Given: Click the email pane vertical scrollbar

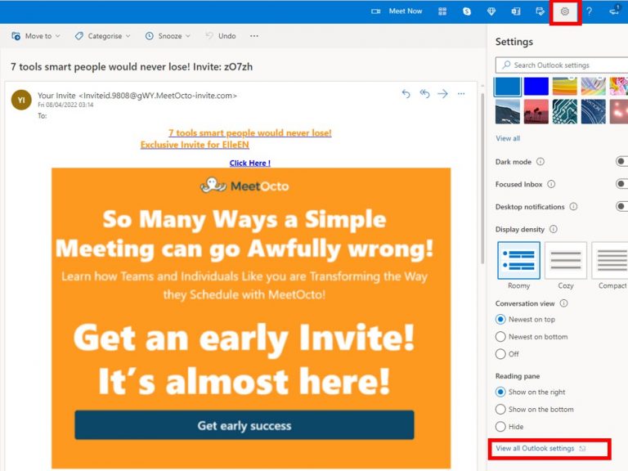Looking at the screenshot, I should click(x=482, y=178).
